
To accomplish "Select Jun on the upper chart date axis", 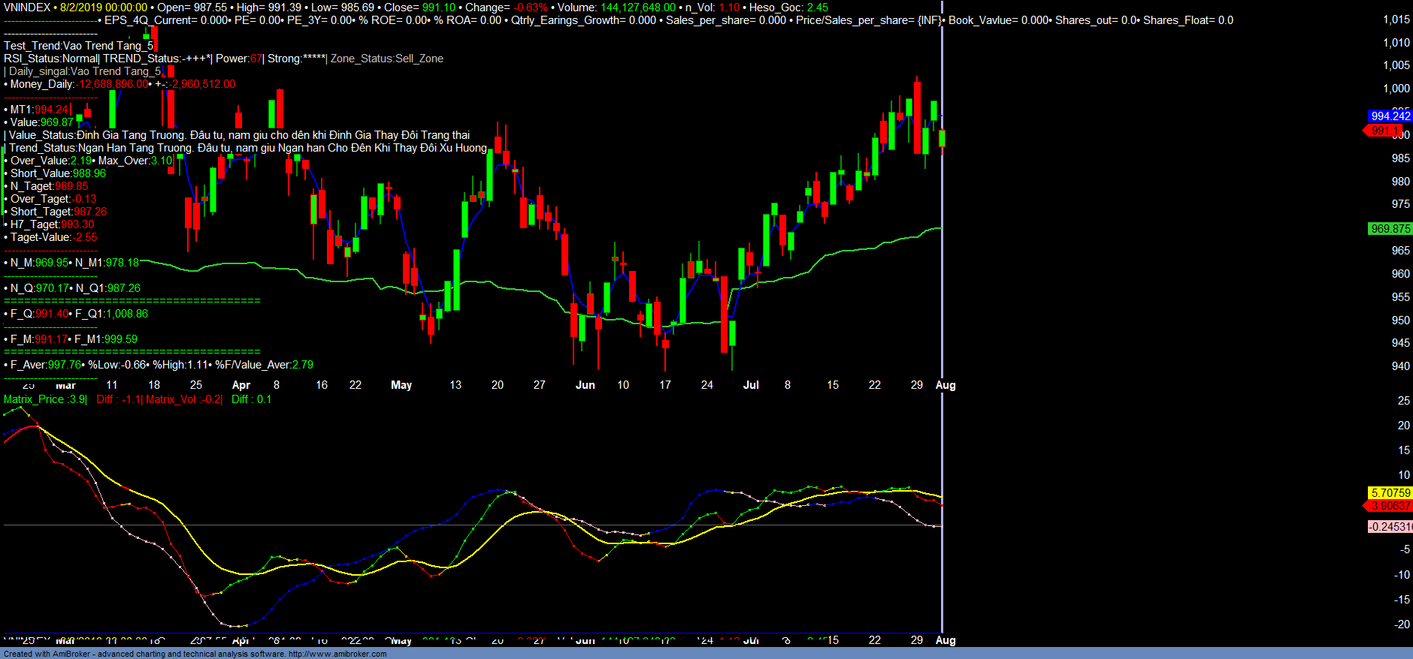I will tap(585, 385).
